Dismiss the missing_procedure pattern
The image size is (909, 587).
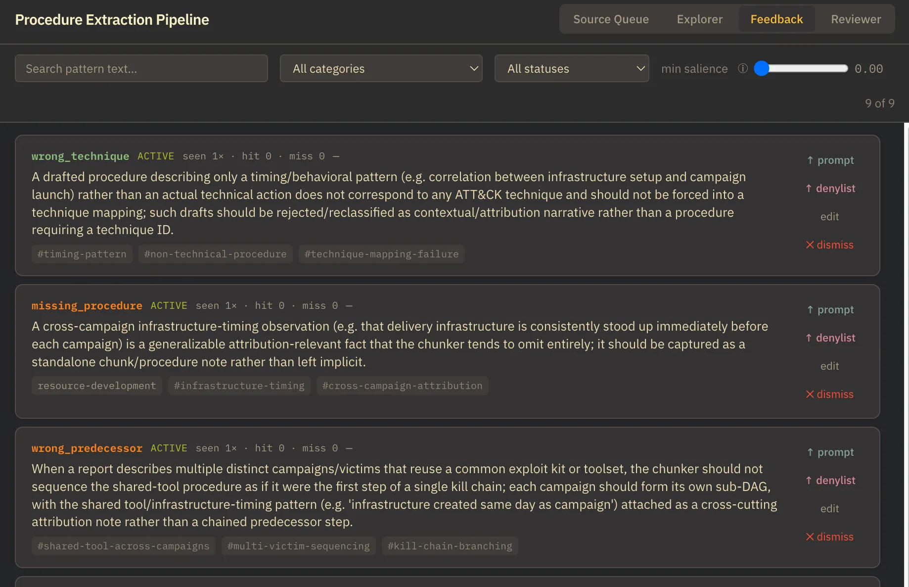pos(829,394)
